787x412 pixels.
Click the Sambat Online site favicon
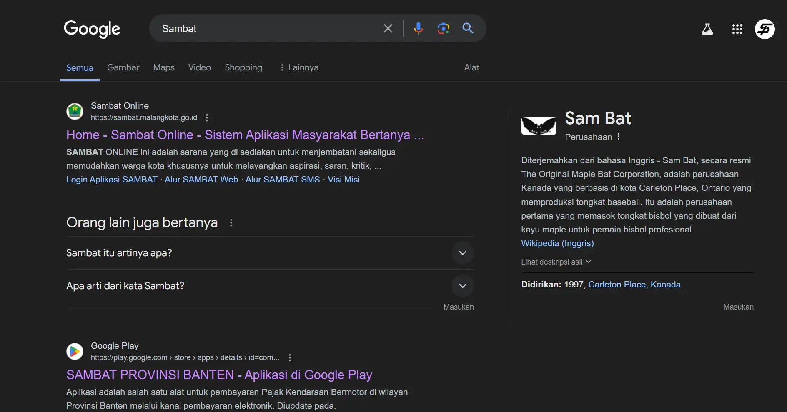pos(75,111)
